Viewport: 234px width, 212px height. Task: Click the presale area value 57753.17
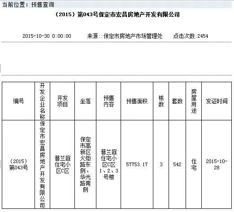coord(137,164)
